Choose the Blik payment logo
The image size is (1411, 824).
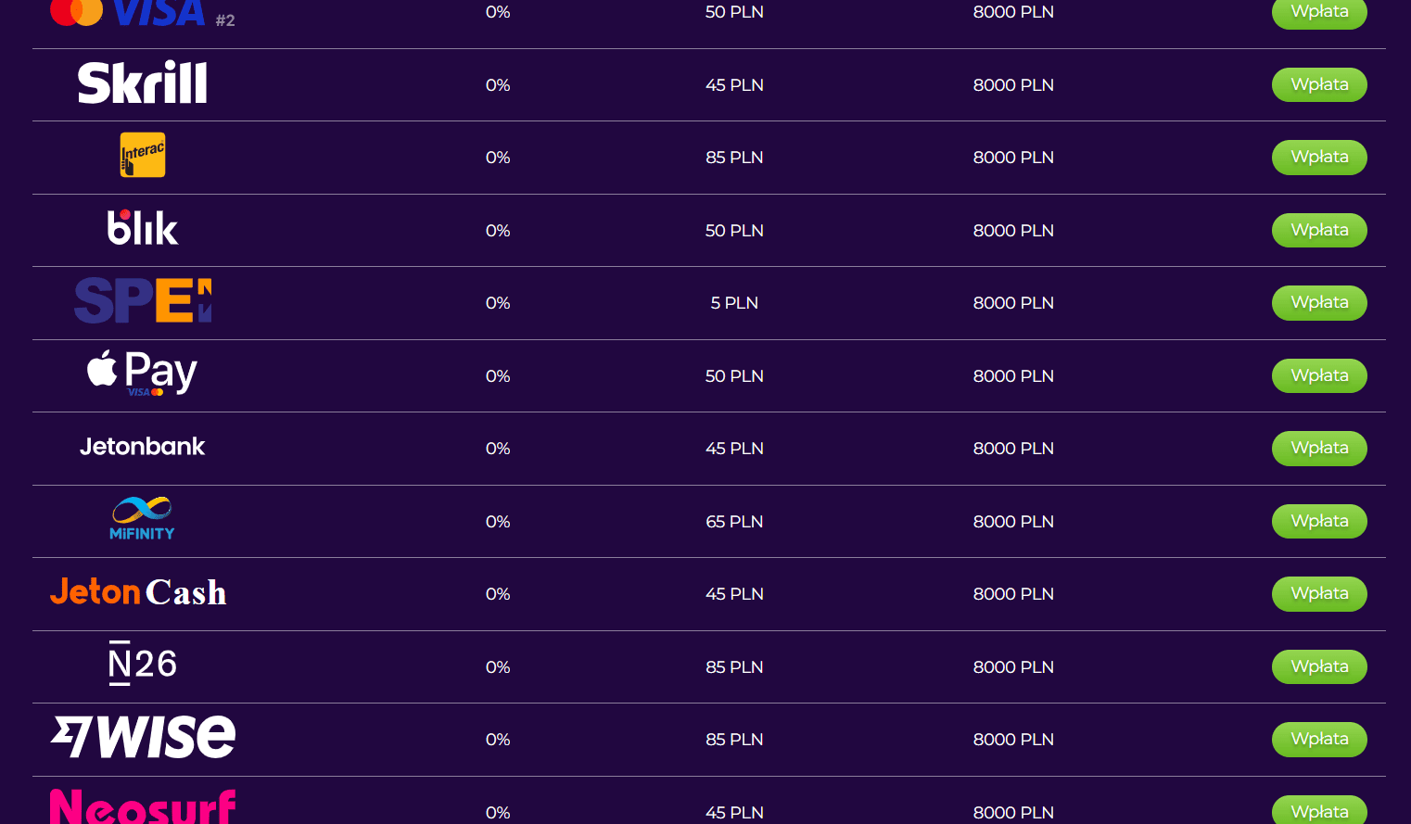(142, 228)
